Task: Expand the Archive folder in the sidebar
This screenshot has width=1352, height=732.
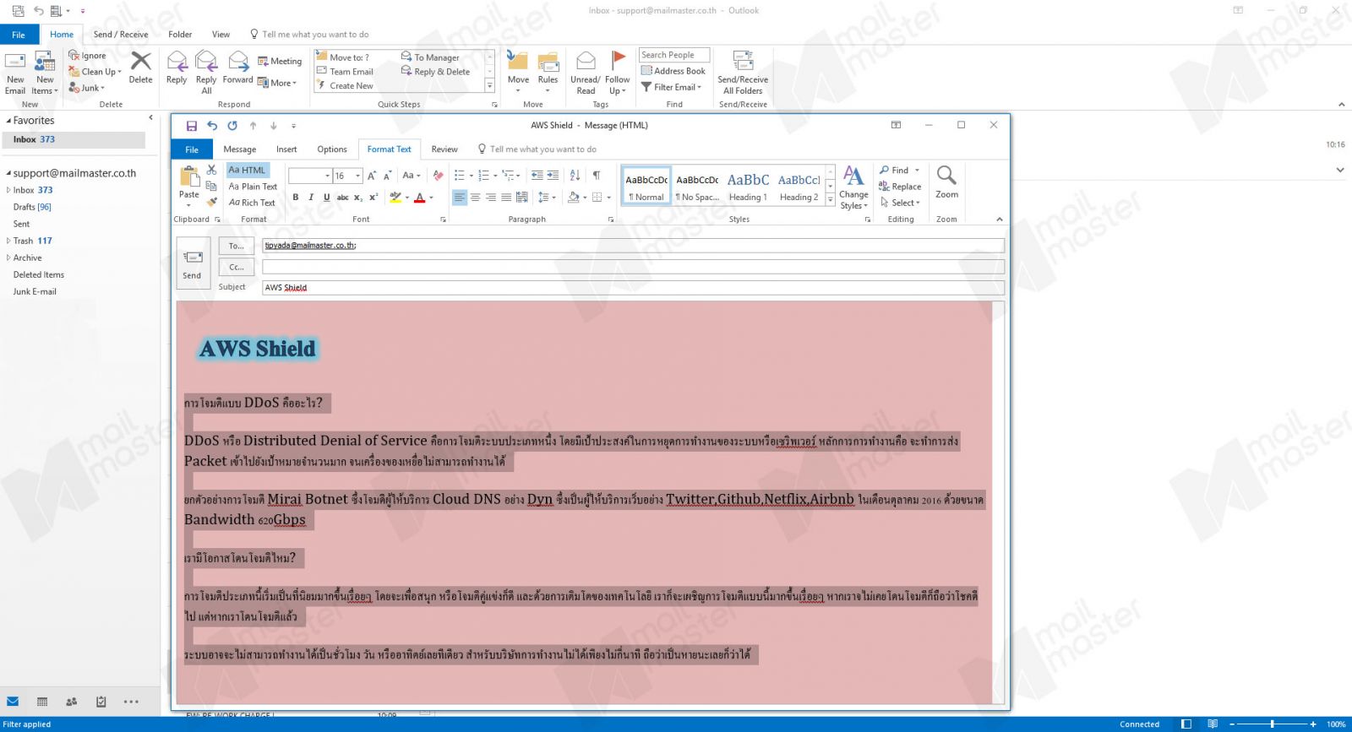Action: point(8,258)
